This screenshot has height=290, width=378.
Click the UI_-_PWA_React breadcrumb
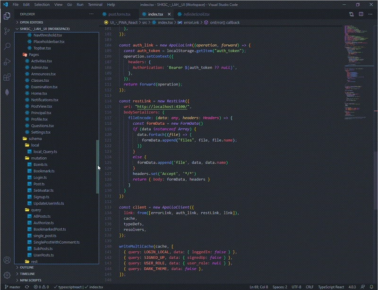tap(124, 22)
